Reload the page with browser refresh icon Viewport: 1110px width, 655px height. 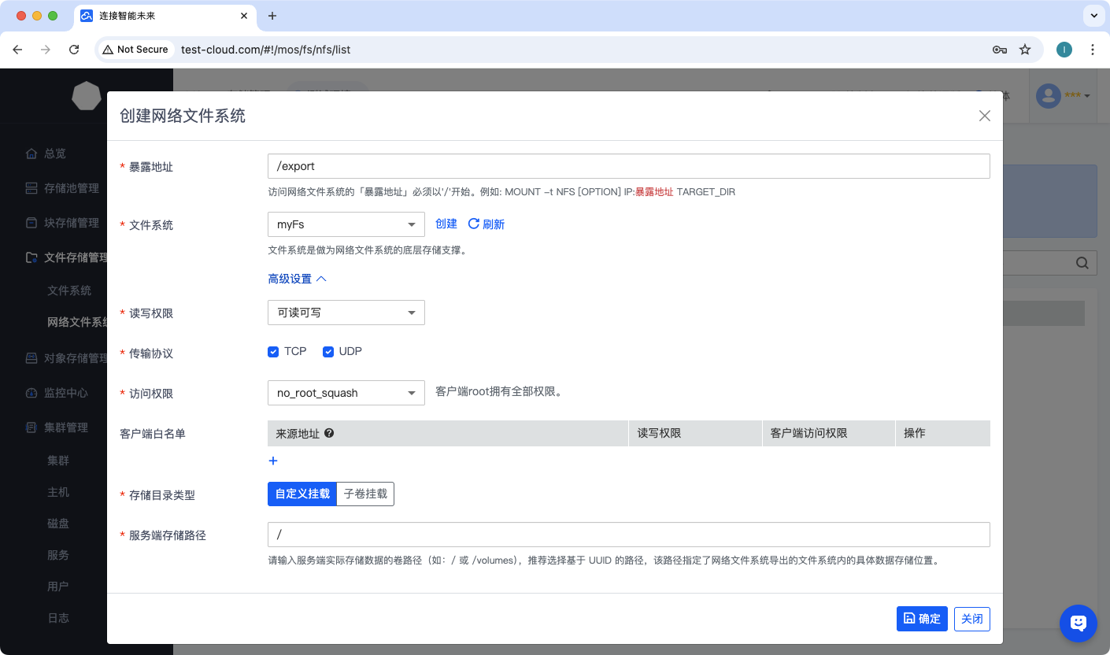point(74,50)
